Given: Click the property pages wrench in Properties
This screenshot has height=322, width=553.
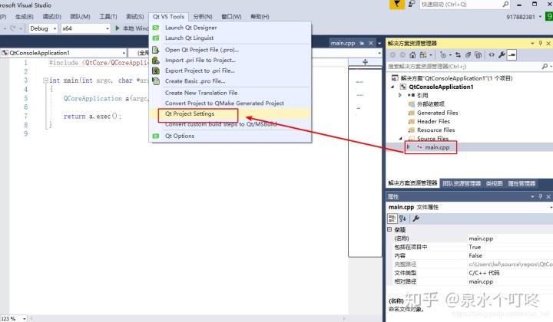Looking at the screenshot, I should 416,219.
